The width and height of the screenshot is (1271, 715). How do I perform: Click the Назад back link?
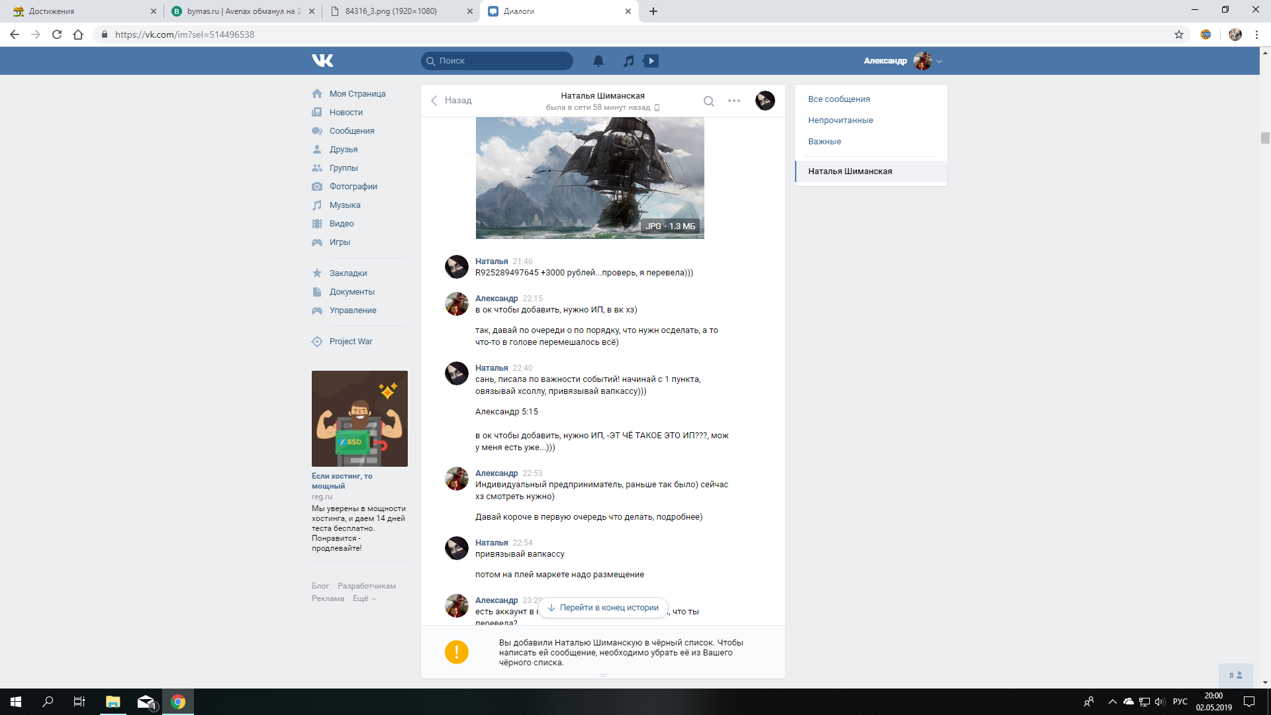(x=451, y=101)
